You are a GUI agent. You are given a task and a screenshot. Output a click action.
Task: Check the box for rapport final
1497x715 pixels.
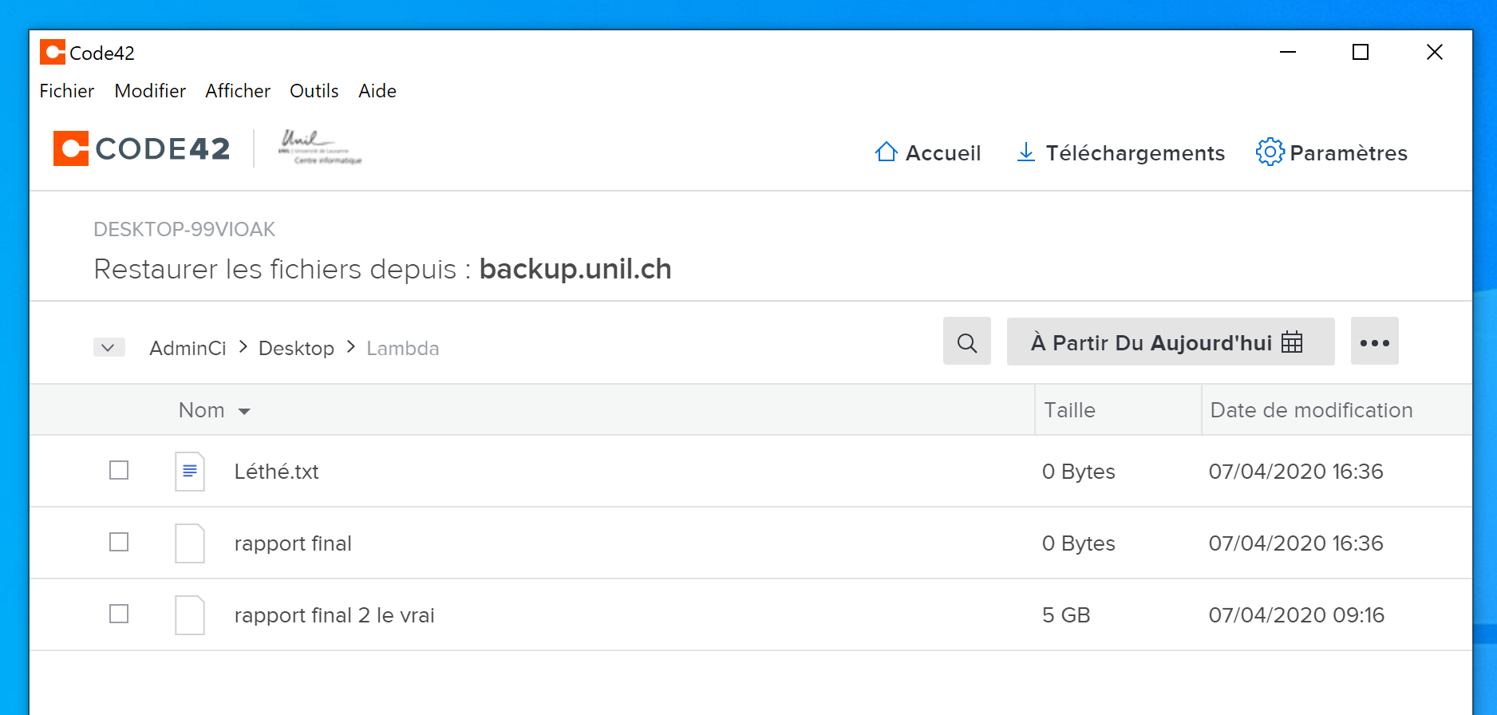click(119, 543)
